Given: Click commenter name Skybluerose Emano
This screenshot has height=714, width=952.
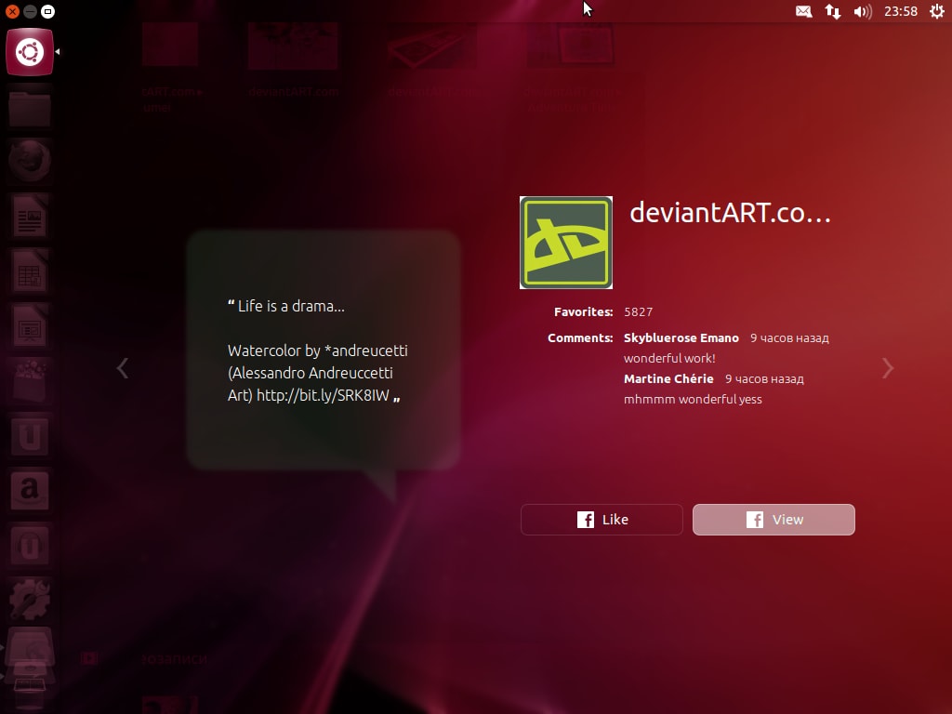Looking at the screenshot, I should (681, 338).
